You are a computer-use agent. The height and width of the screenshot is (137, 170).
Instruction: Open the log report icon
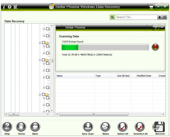(x=15, y=7)
